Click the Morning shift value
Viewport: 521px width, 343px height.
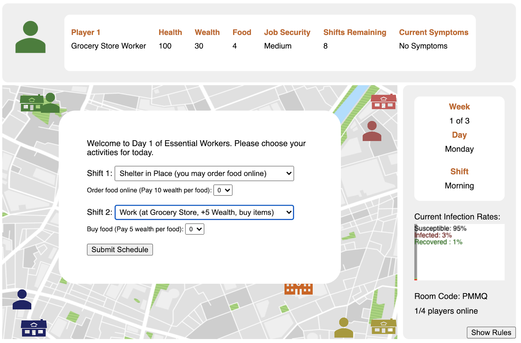[x=459, y=186]
